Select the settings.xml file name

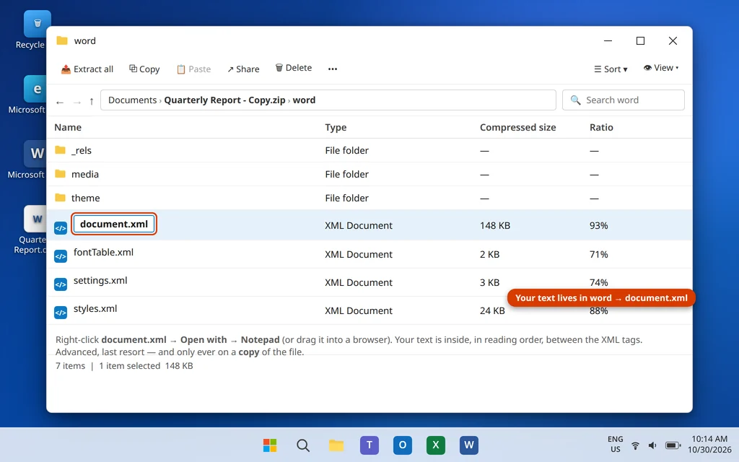point(100,281)
